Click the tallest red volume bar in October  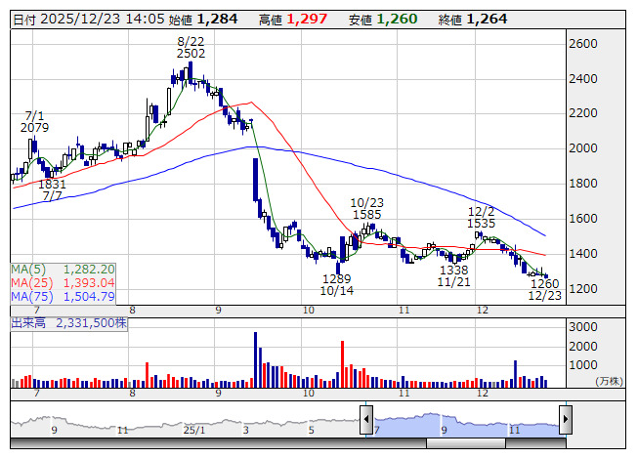click(343, 363)
